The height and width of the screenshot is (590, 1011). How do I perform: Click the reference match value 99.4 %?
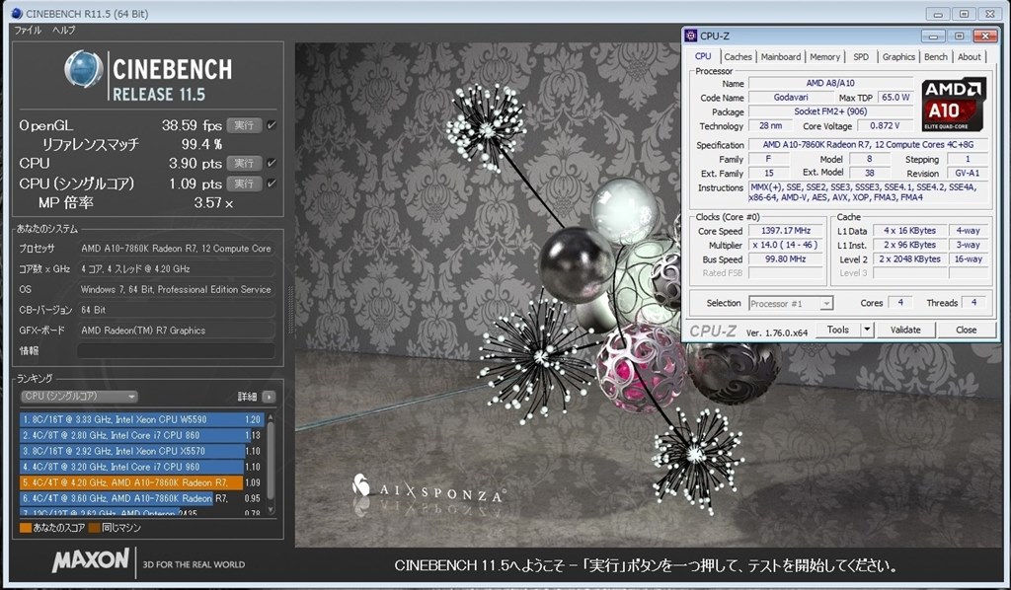(x=201, y=144)
